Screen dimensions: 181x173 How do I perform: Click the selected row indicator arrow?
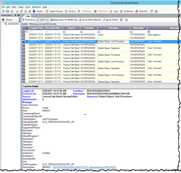tap(23, 42)
